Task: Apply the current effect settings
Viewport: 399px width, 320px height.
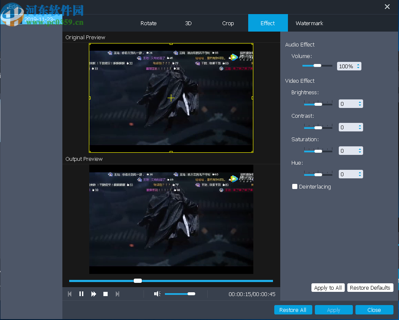Action: 334,310
